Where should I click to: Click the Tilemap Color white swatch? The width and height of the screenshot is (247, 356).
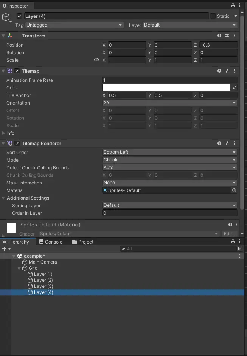[166, 87]
